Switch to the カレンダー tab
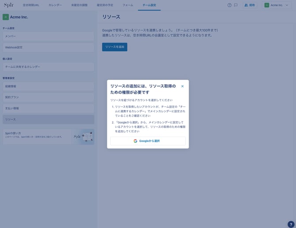The image size is (296, 228). click(55, 5)
